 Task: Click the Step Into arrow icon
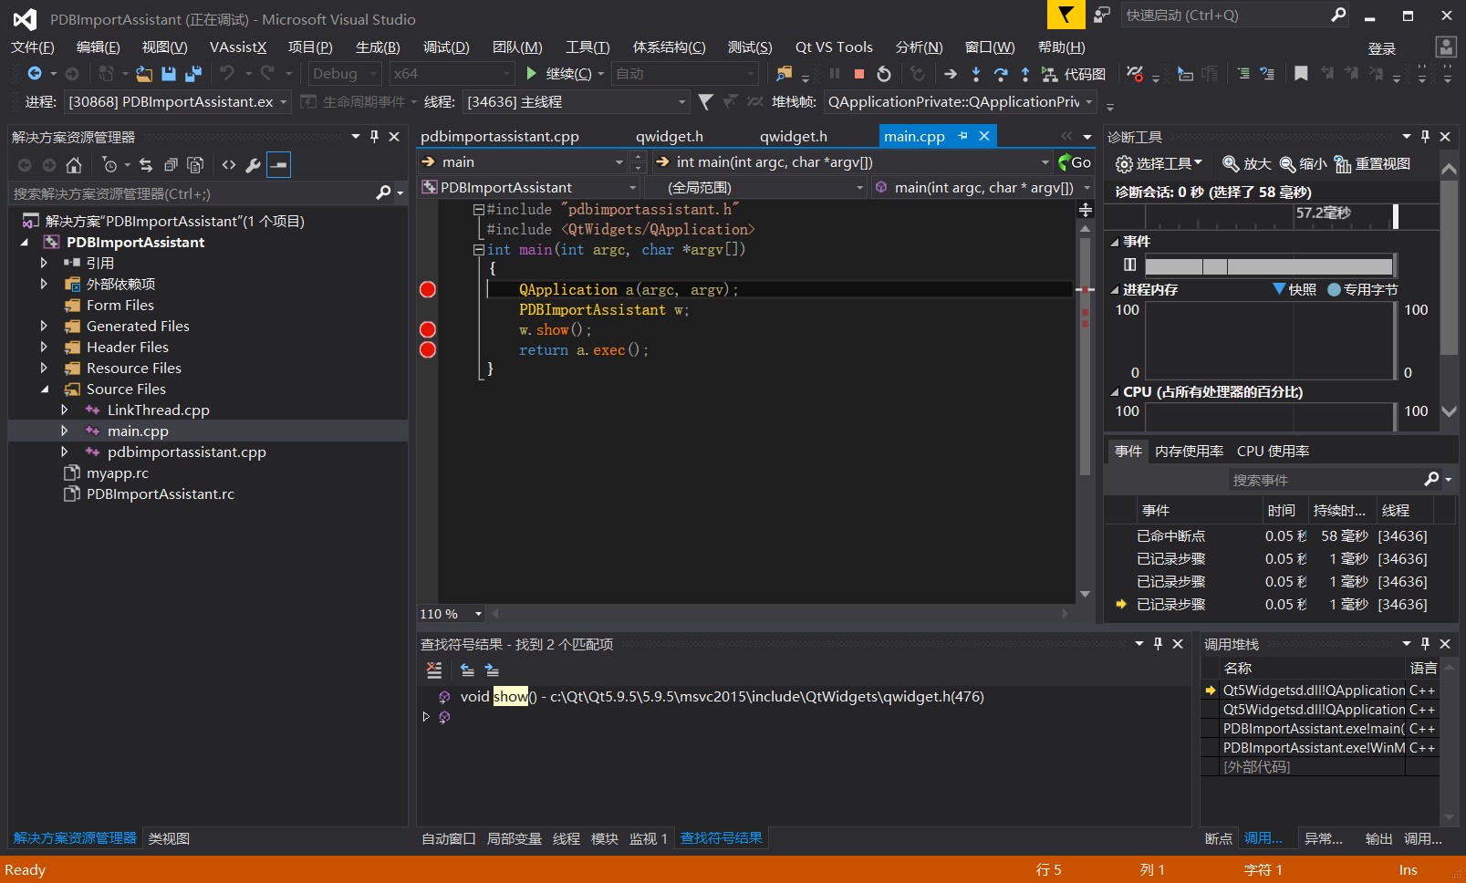976,74
